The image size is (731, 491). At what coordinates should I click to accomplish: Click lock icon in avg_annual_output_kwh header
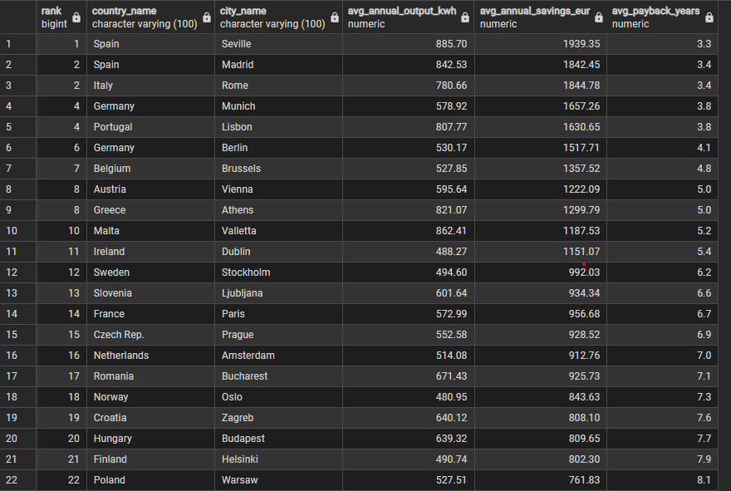coord(465,17)
